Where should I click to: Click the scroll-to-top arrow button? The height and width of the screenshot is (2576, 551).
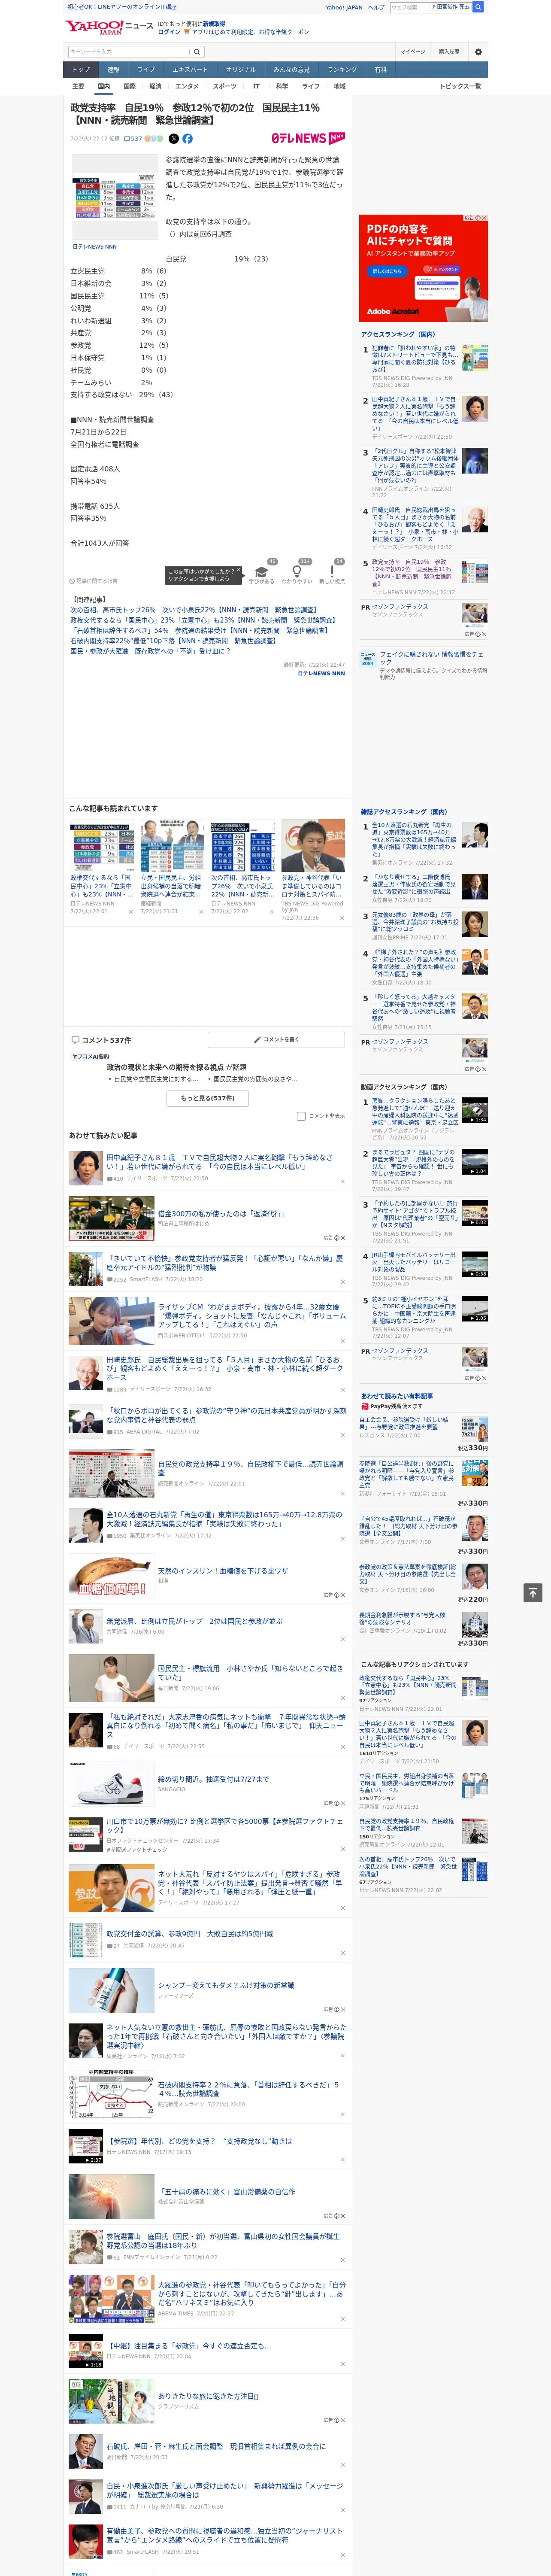pos(533,1593)
